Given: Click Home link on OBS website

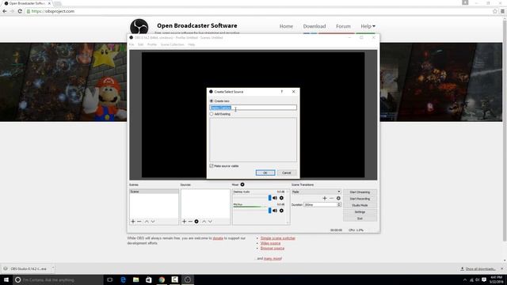Looking at the screenshot, I should point(286,26).
